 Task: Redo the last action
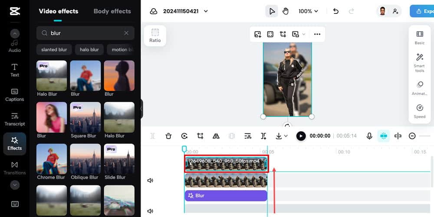[351, 11]
